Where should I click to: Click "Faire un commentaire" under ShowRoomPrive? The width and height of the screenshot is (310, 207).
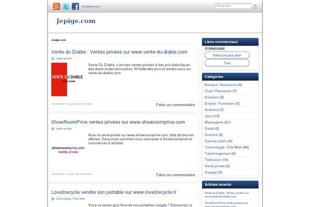click(x=176, y=175)
